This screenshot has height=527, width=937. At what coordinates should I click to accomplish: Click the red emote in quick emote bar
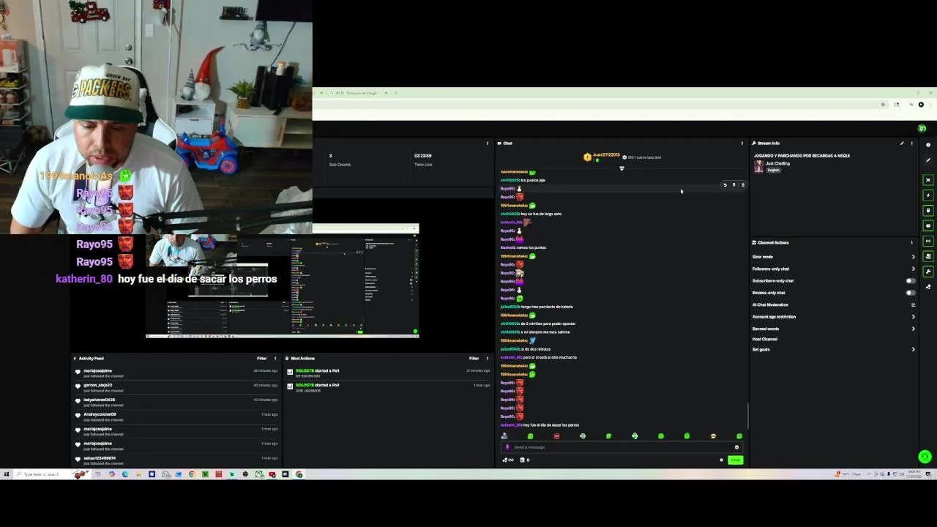pos(556,436)
